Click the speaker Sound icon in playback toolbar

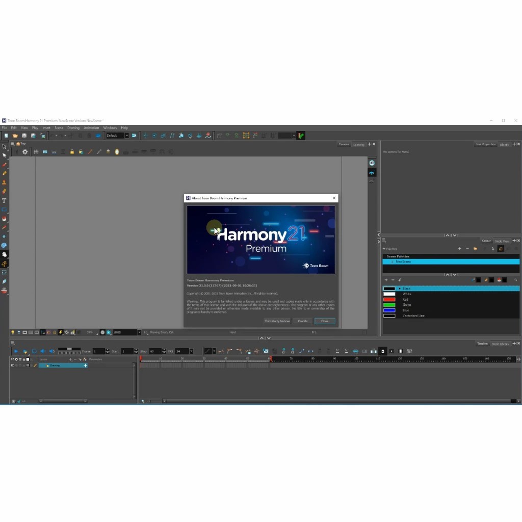(43, 351)
